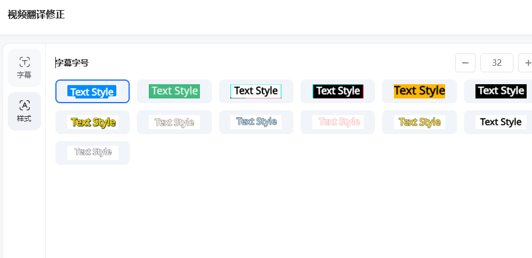The image size is (532, 258).
Task: Choose white text on green background style
Action: tap(174, 91)
